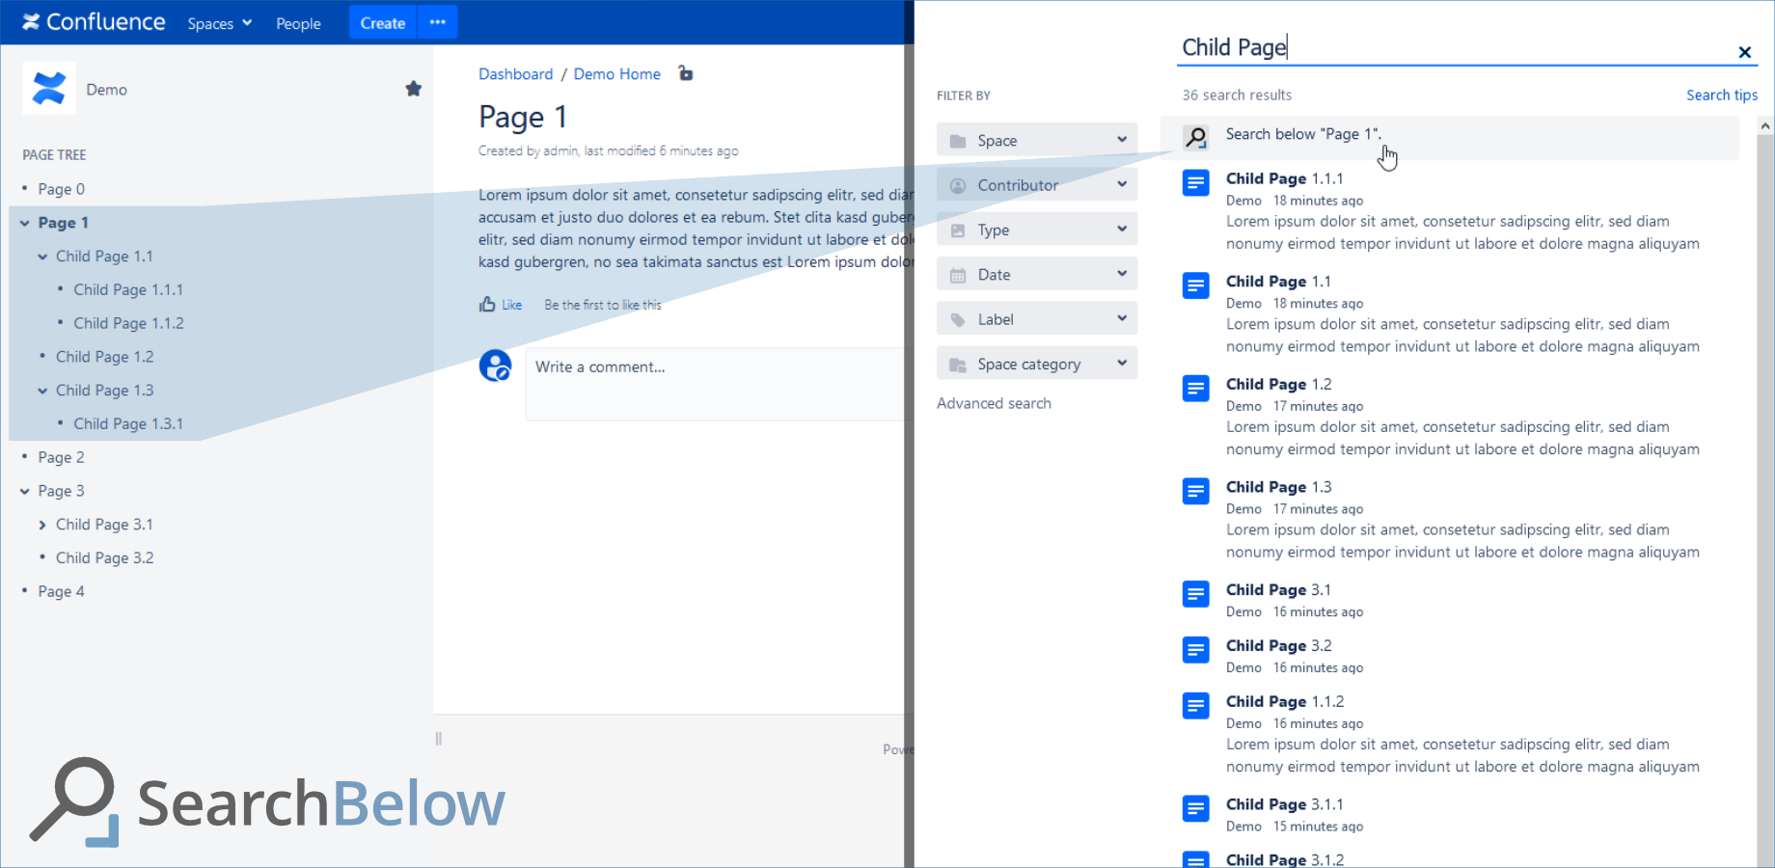The height and width of the screenshot is (868, 1775).
Task: Select Page 2 in the page tree
Action: [x=62, y=457]
